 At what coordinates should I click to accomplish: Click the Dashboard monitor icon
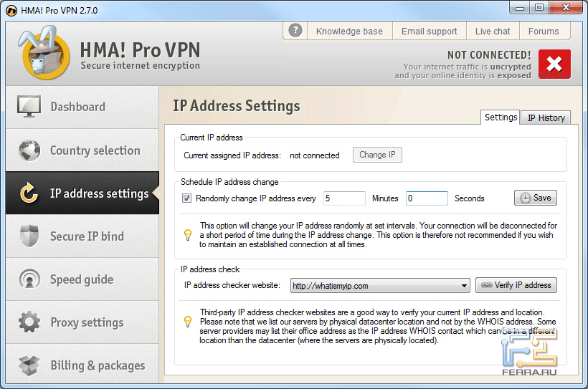(30, 107)
